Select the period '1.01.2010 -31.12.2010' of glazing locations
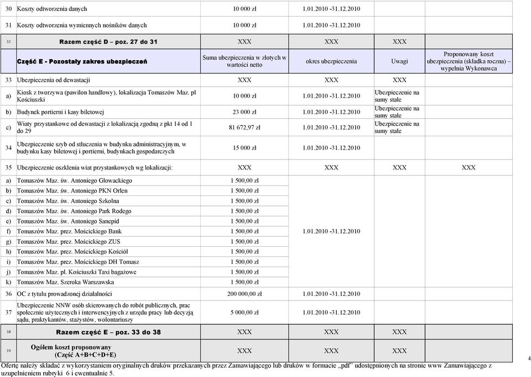531x377 pixels. click(x=331, y=231)
